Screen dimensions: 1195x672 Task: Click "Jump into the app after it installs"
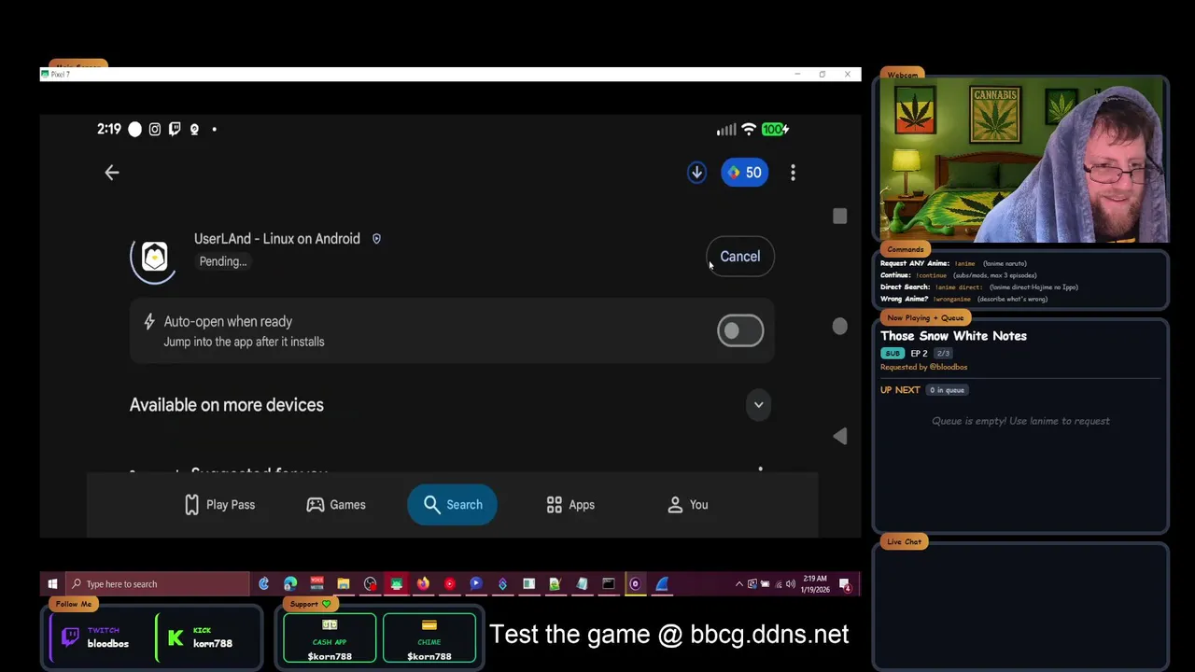244,342
